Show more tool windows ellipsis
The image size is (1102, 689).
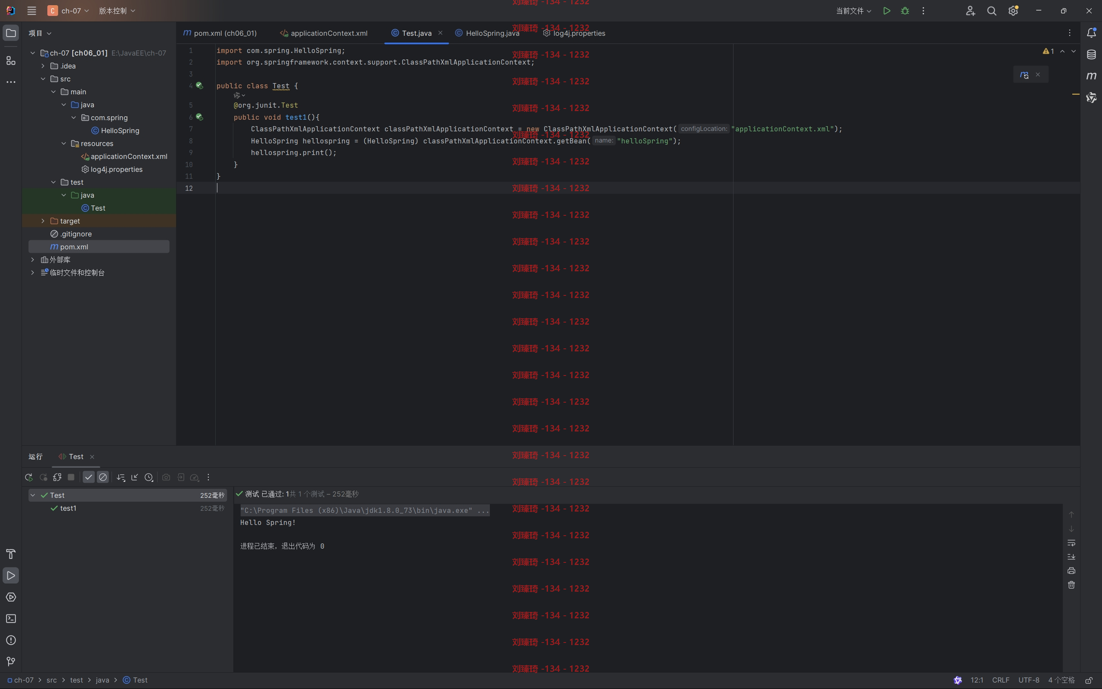point(11,82)
